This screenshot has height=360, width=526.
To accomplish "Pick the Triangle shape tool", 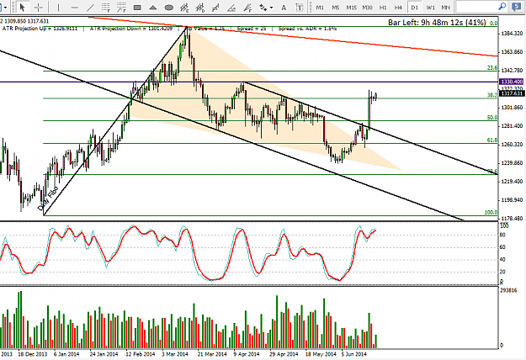I will (x=153, y=7).
